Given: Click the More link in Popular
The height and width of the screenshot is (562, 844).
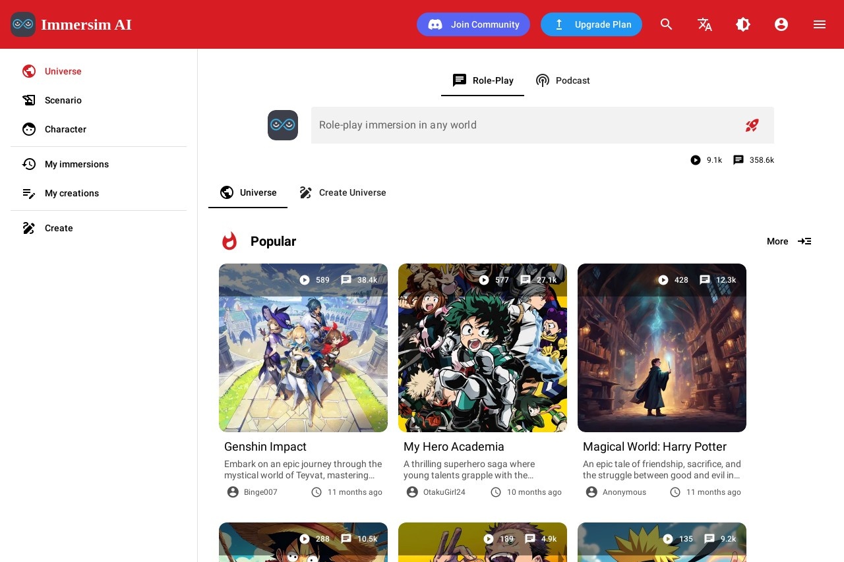Looking at the screenshot, I should pos(789,241).
